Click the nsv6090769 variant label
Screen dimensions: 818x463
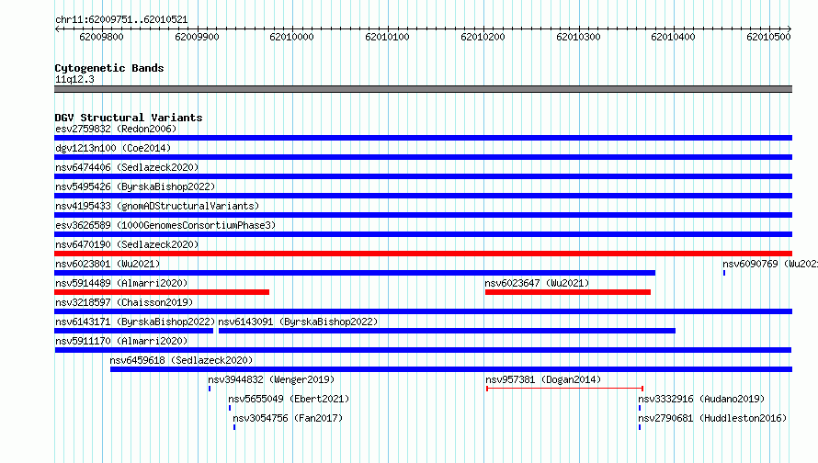[x=770, y=264]
